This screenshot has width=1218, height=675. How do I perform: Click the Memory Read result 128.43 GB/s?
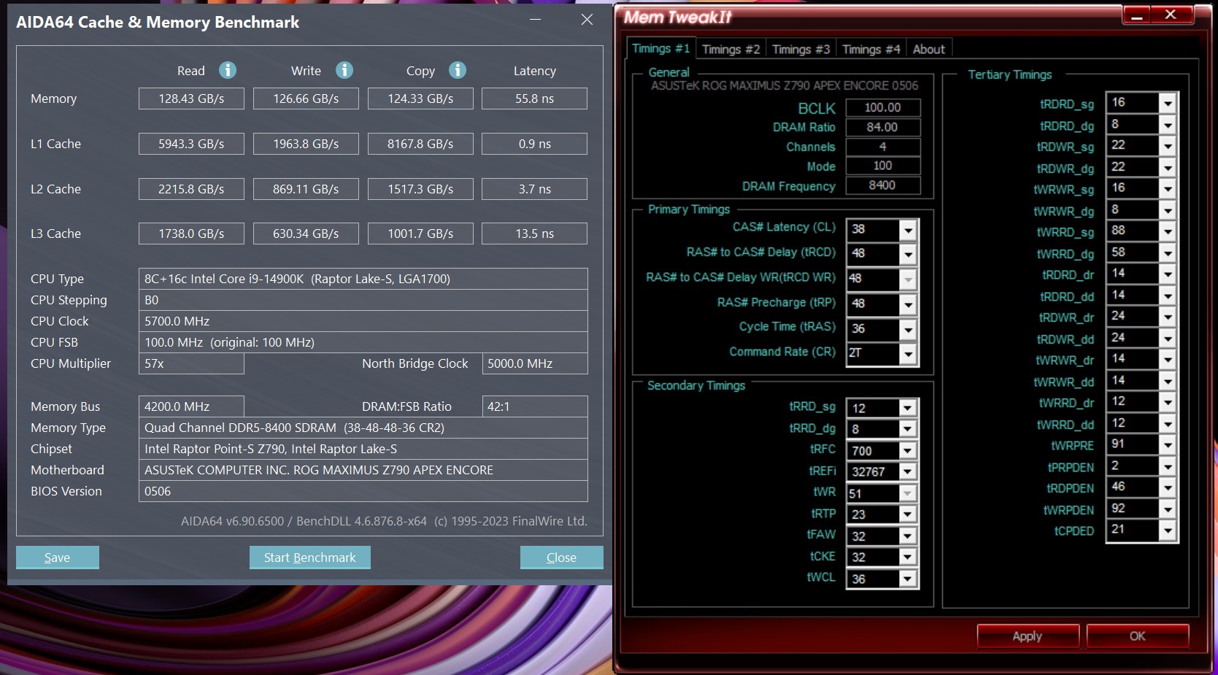point(191,99)
